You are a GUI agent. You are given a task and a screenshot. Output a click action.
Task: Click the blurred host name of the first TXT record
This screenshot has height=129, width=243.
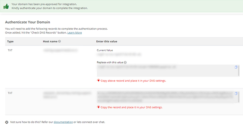61,50
